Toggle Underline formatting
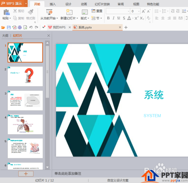 119,18
